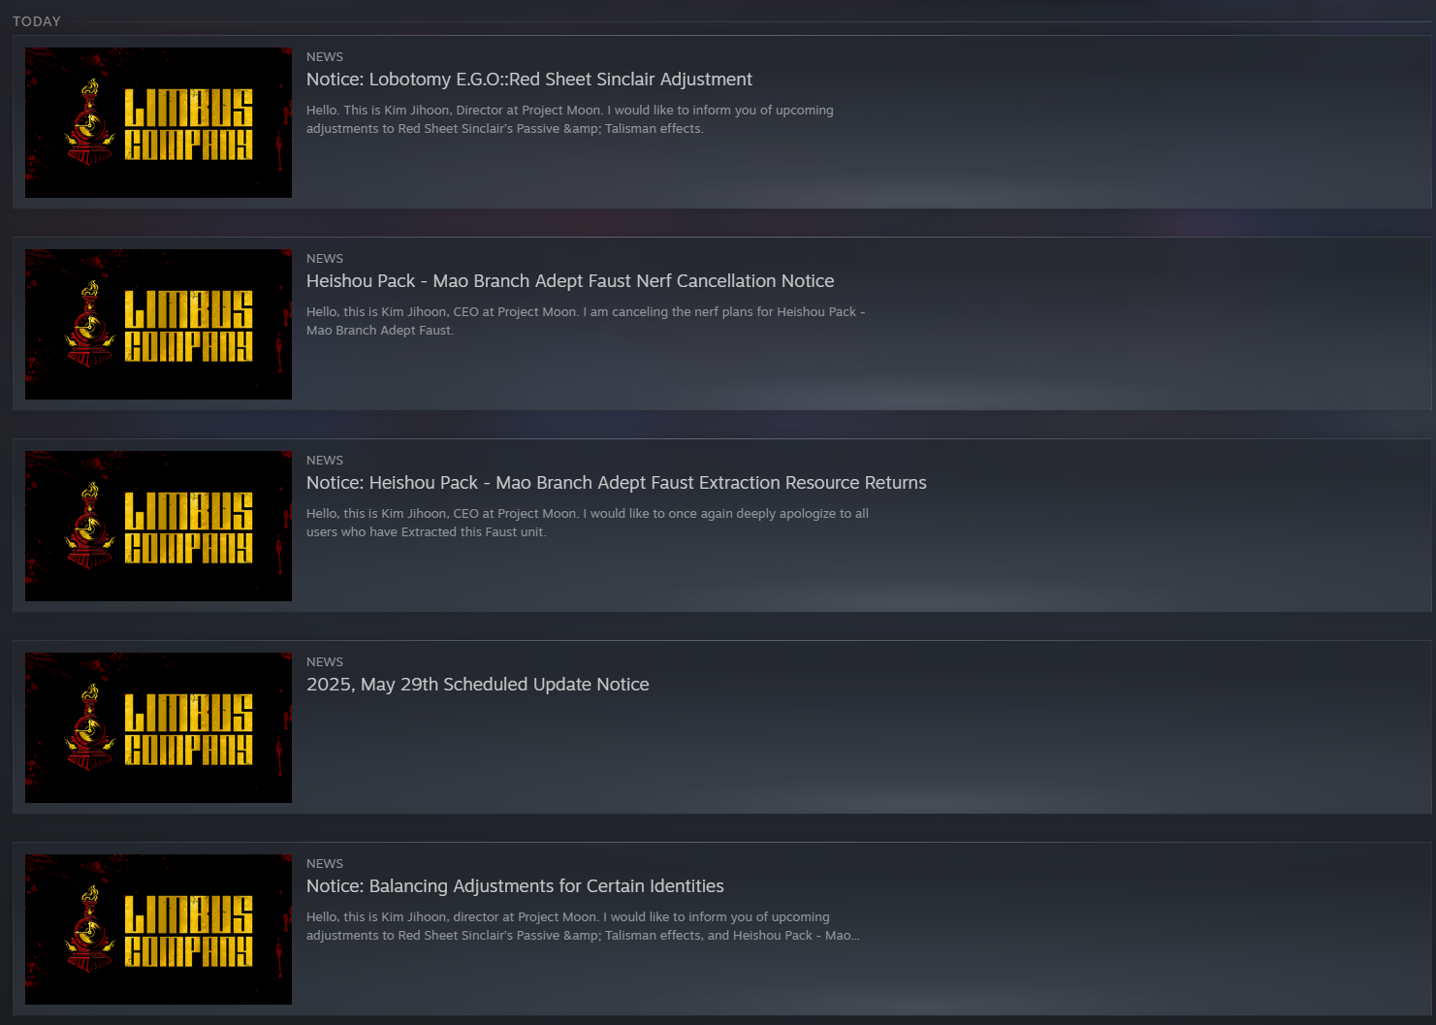
Task: Click the TODAY section heading
Action: [37, 21]
